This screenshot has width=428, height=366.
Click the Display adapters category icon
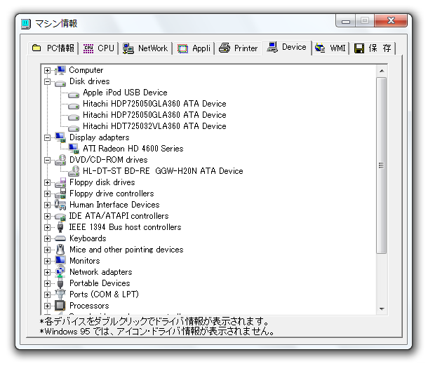click(x=60, y=137)
